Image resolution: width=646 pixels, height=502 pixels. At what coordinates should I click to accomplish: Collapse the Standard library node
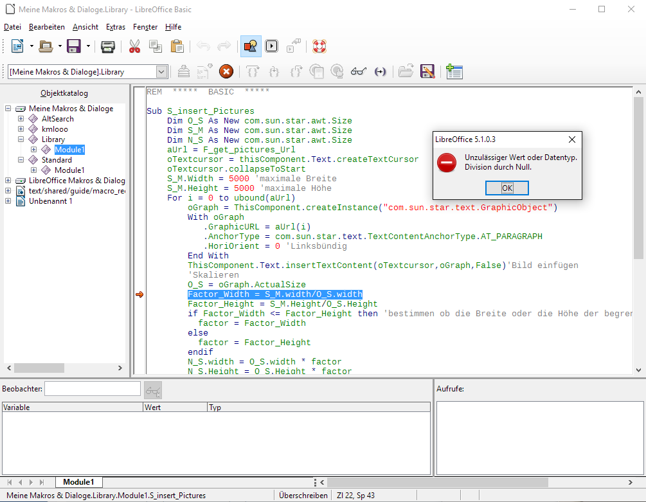tap(21, 160)
